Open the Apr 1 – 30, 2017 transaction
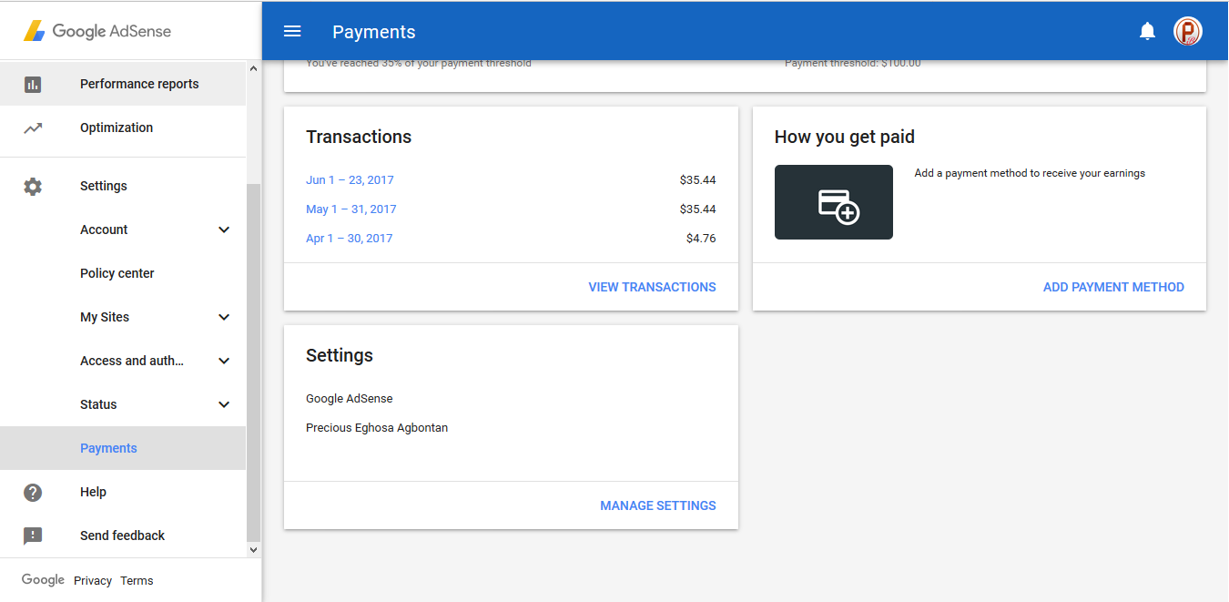This screenshot has width=1229, height=602. 350,239
